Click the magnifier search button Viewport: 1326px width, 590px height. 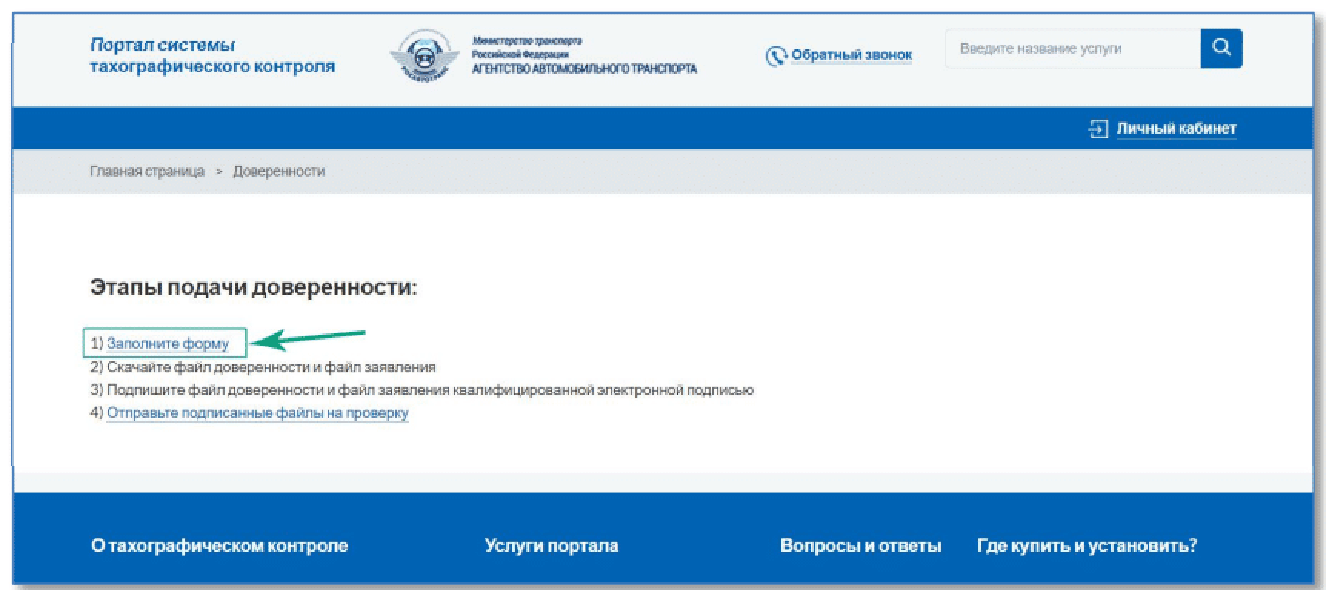click(x=1221, y=48)
